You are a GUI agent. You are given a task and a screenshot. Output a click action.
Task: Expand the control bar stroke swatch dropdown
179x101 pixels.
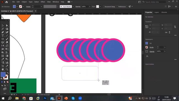tap(23, 7)
